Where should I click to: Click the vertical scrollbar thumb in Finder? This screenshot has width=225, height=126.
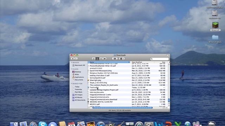click(169, 100)
